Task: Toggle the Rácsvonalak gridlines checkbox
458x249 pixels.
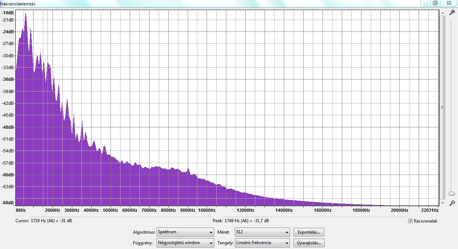Action: [410, 221]
